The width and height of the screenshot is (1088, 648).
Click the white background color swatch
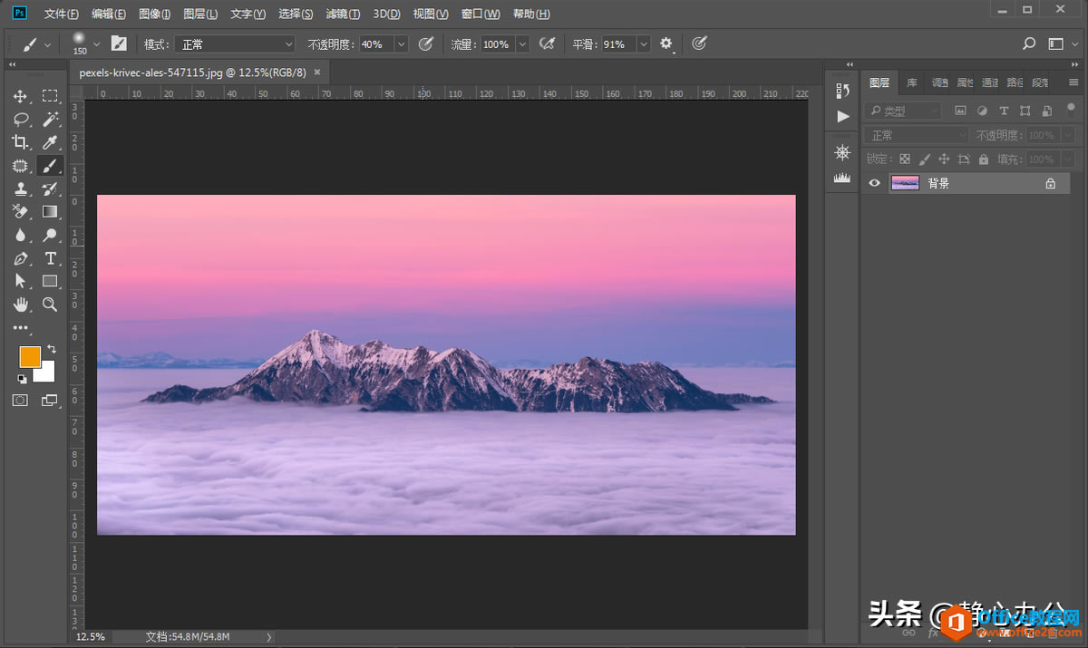[45, 373]
